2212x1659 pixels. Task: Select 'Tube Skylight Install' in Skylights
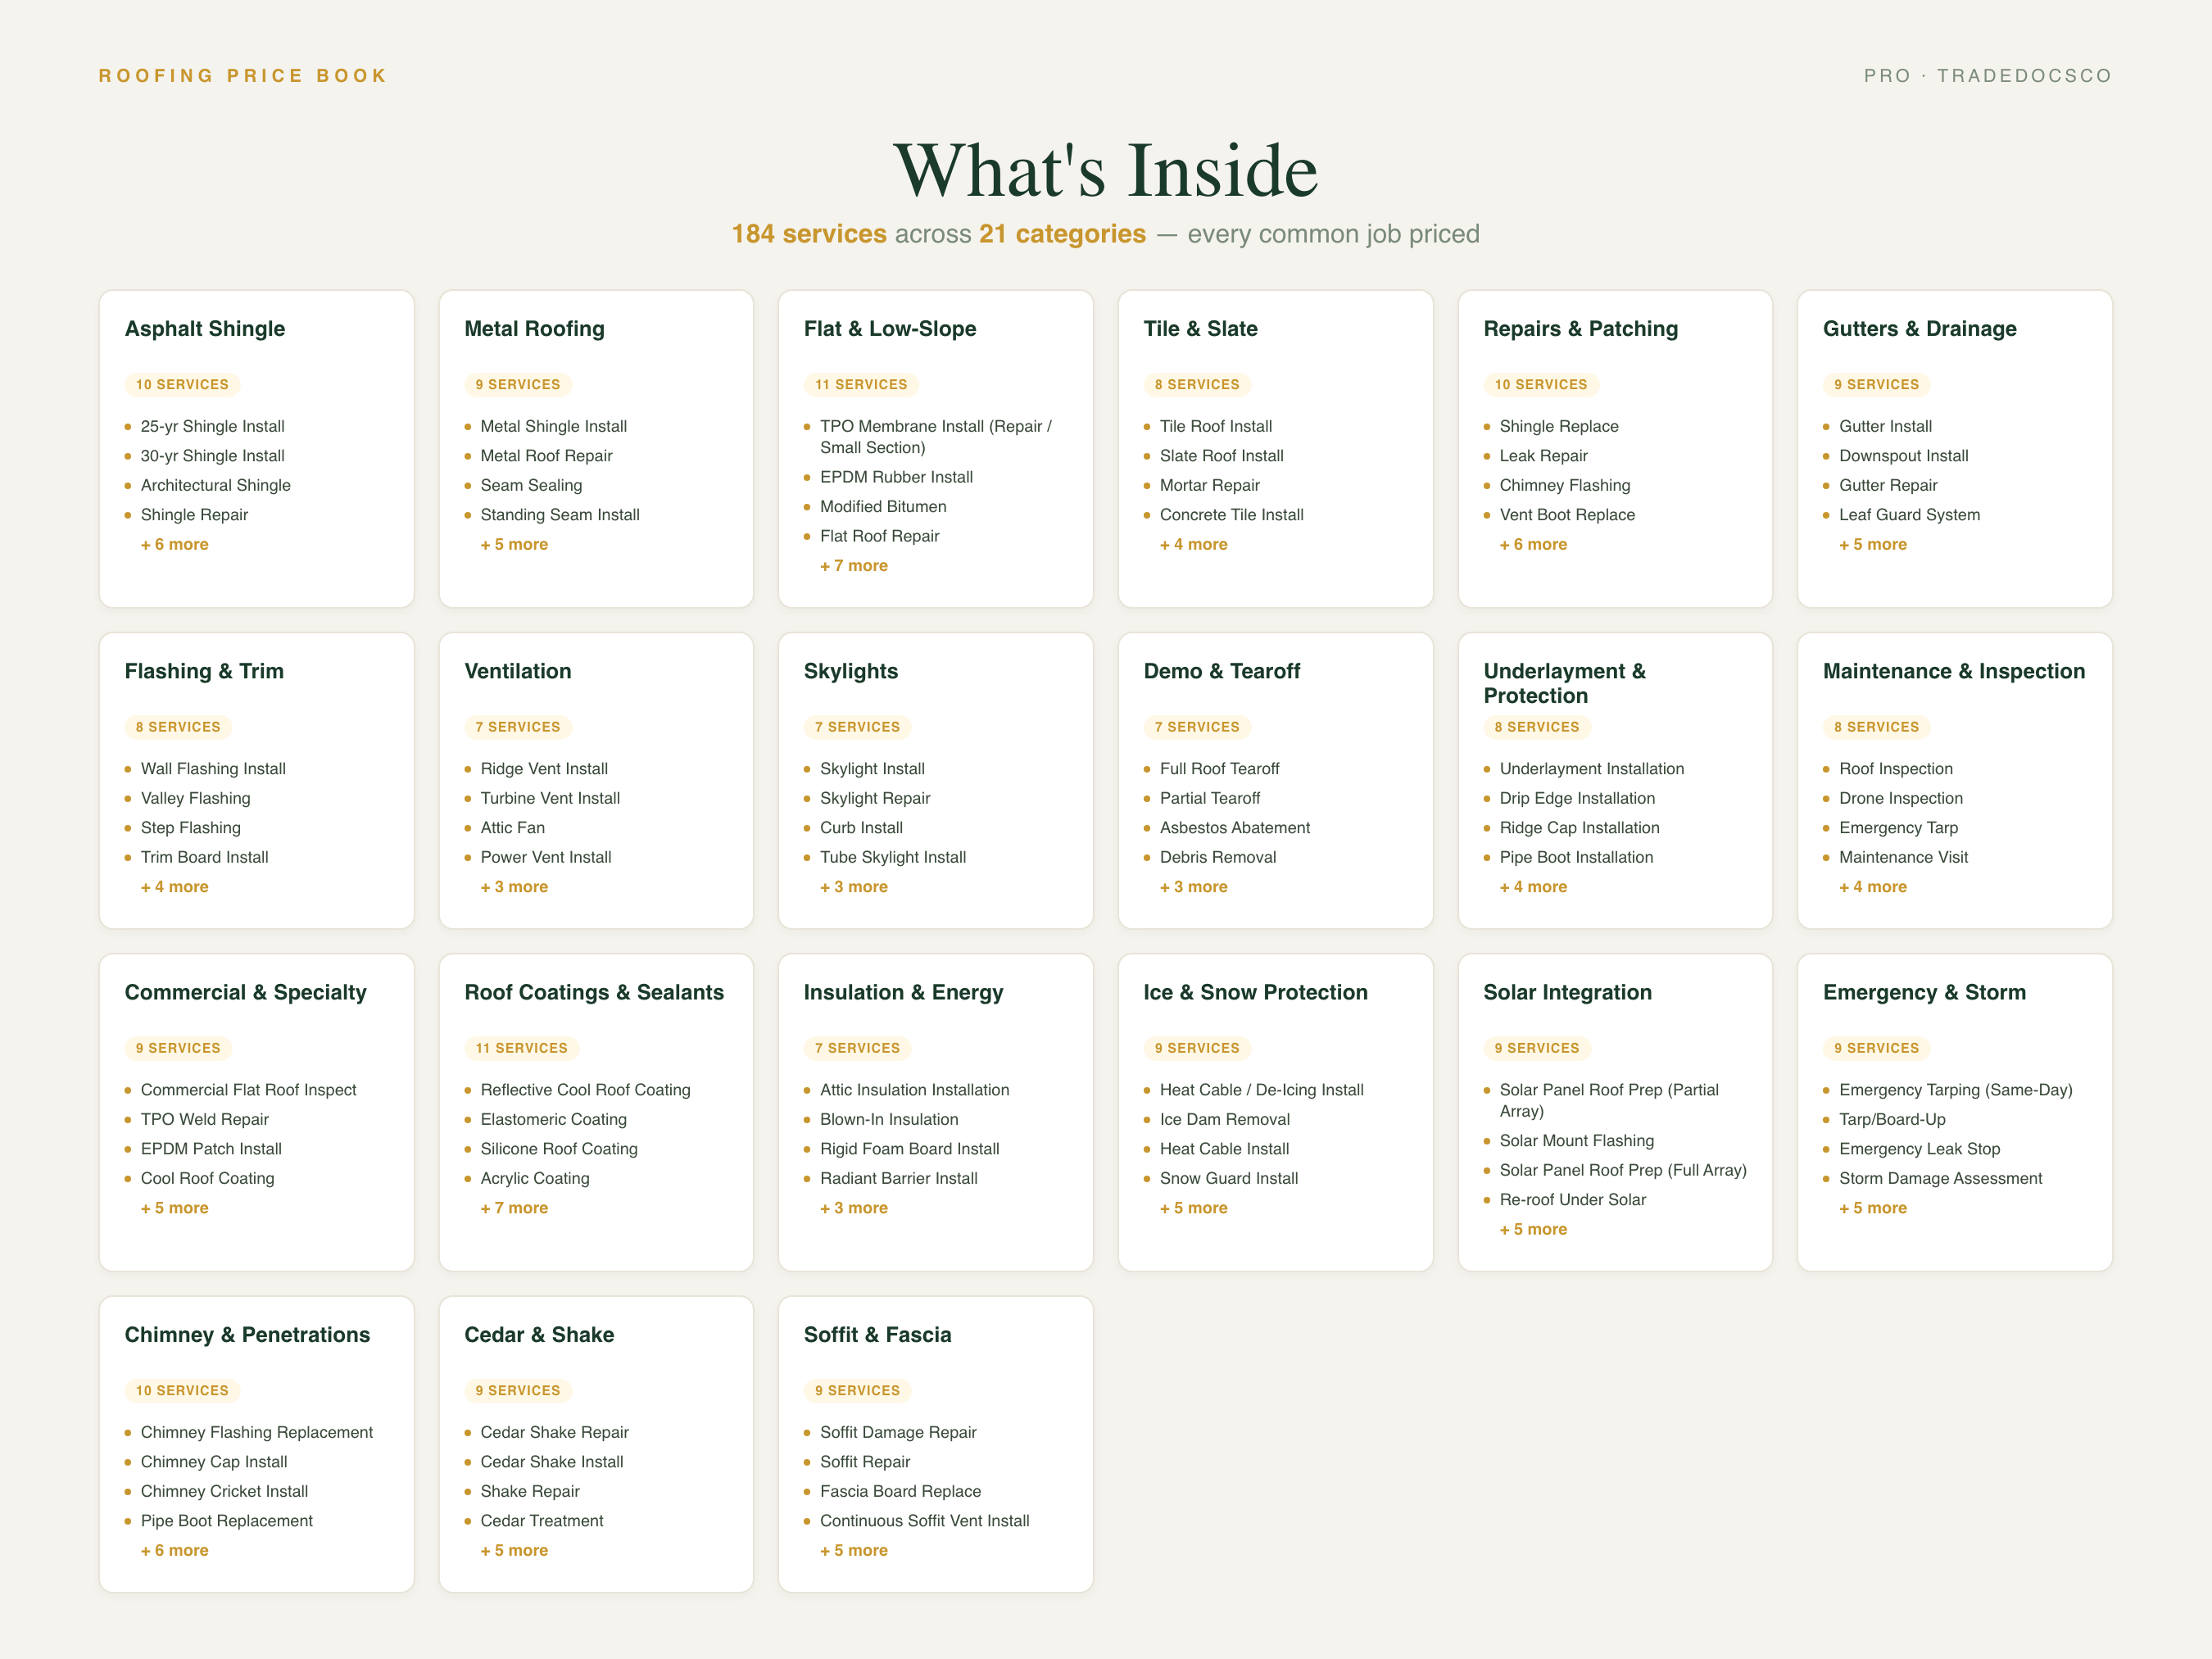coord(892,857)
